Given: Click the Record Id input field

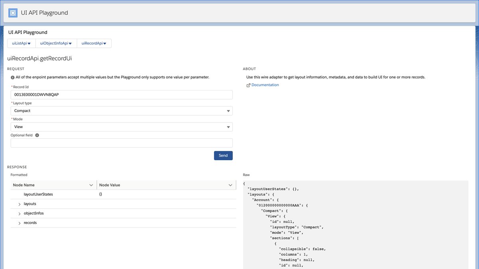Looking at the screenshot, I should tap(121, 94).
